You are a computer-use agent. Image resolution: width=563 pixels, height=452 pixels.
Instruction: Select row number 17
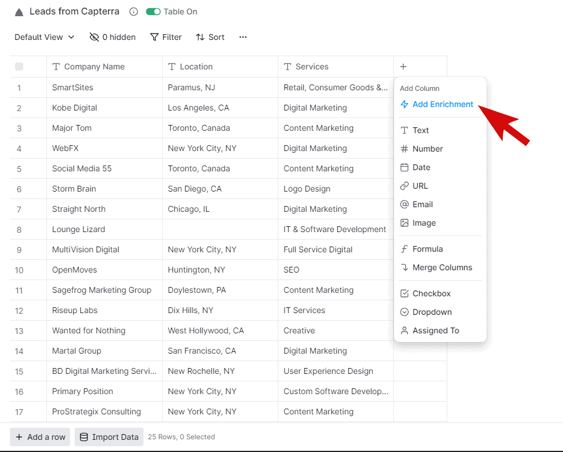point(19,412)
